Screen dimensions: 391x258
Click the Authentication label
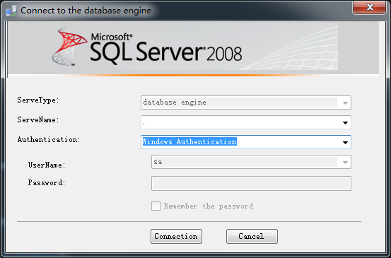tap(49, 139)
